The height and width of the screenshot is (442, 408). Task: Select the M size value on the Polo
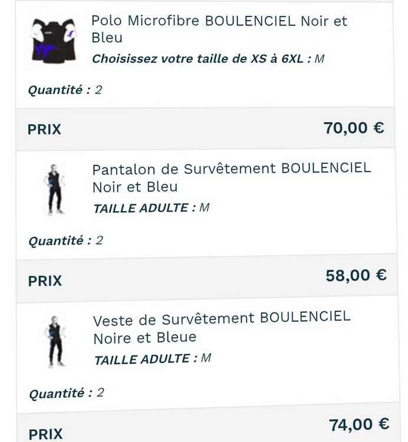320,59
